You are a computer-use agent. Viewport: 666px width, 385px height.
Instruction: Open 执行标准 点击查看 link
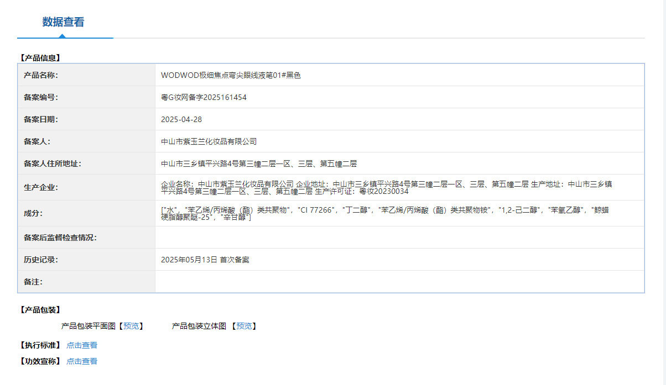(x=82, y=345)
